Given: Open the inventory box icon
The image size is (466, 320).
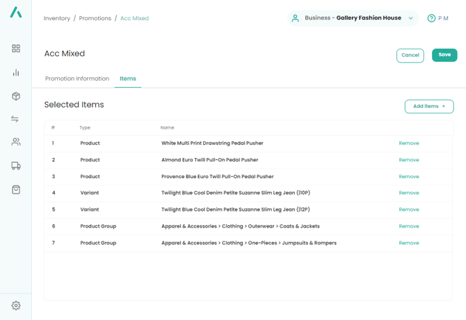Looking at the screenshot, I should 16,96.
